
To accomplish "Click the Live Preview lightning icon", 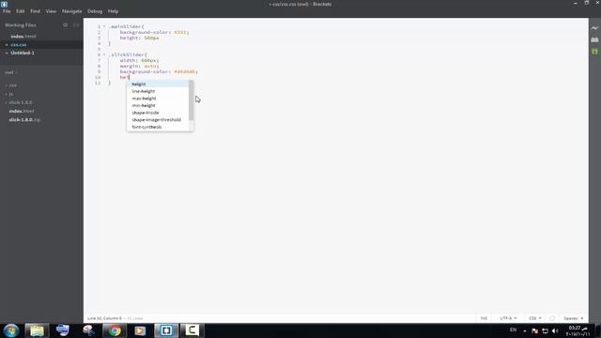I will click(x=594, y=28).
